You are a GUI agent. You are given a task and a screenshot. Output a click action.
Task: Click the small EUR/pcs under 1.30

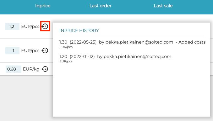click(x=66, y=47)
